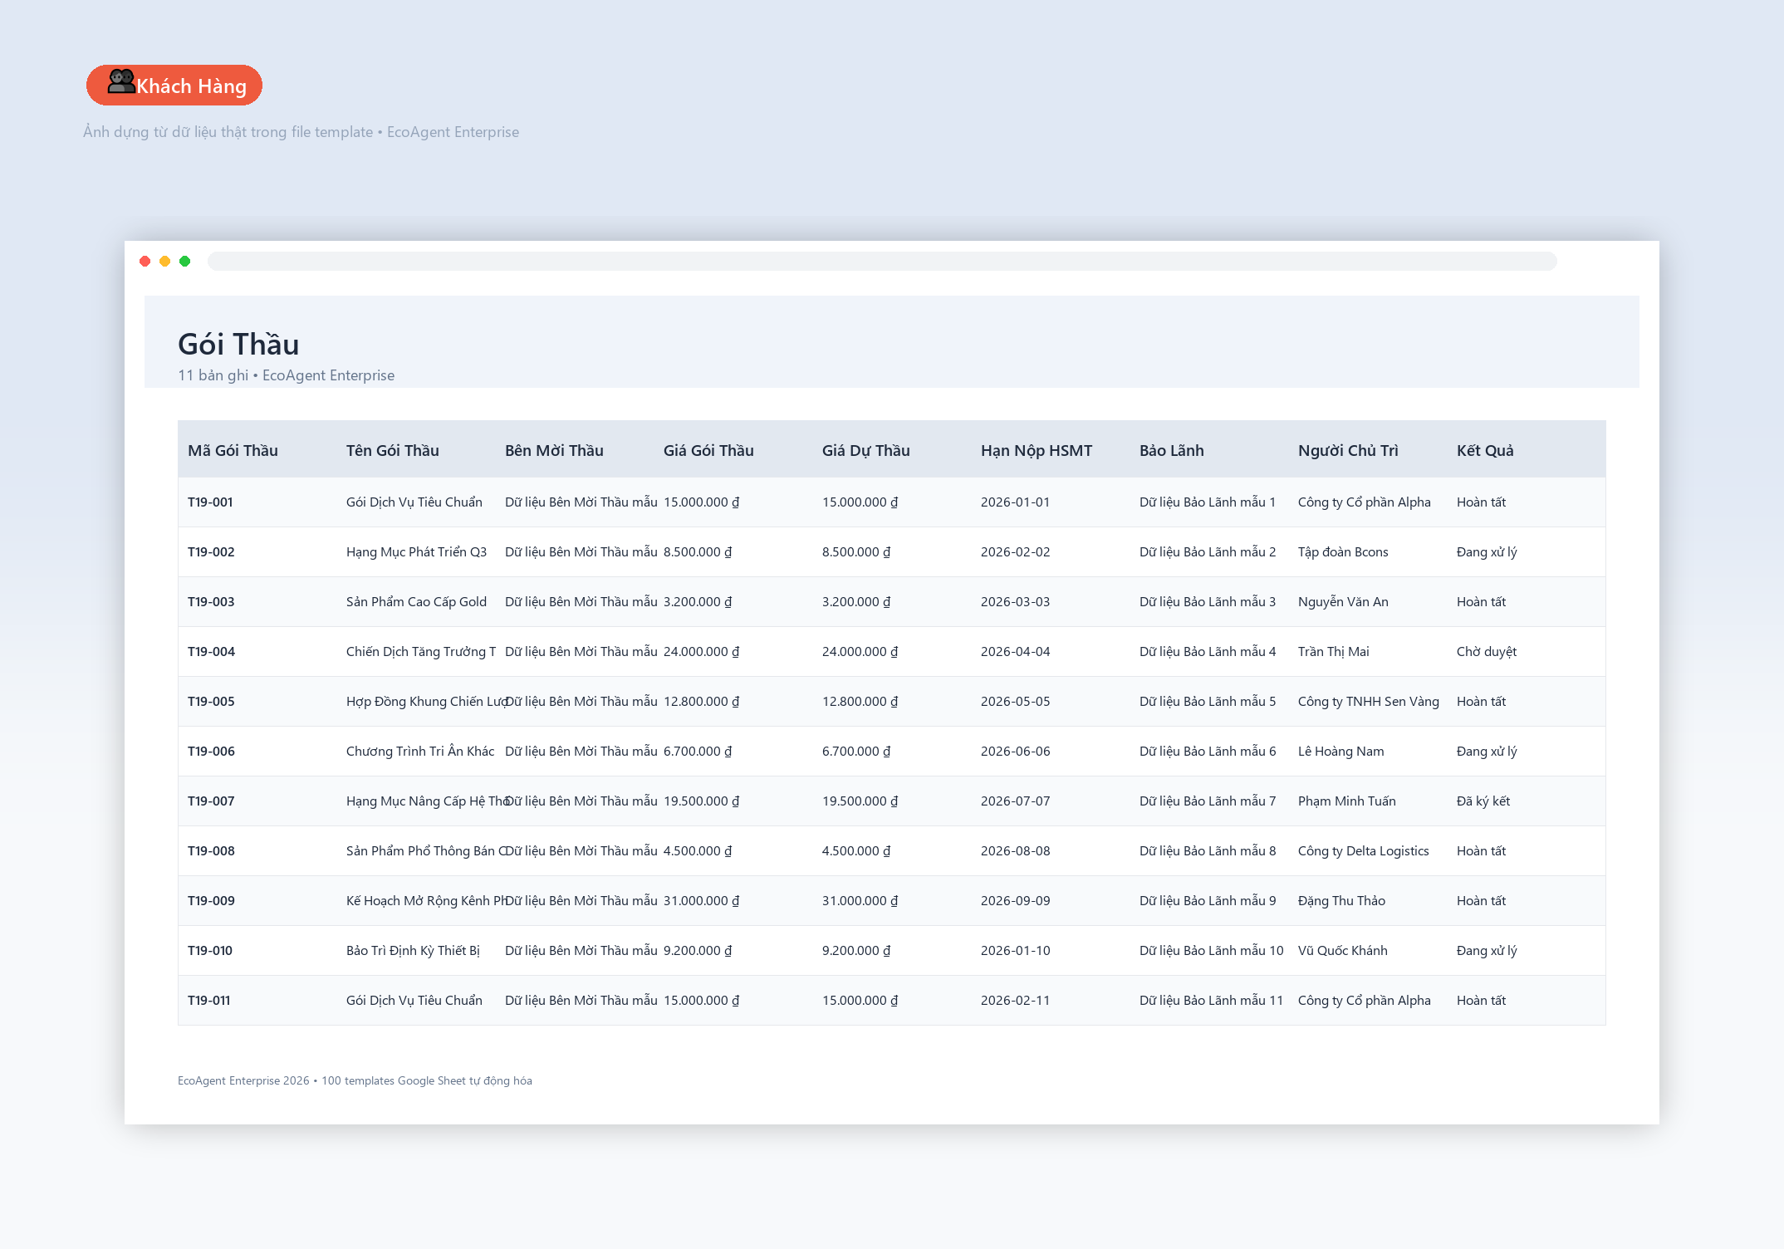Click the Bảo Lãnh column header
This screenshot has width=1784, height=1249.
[1172, 450]
